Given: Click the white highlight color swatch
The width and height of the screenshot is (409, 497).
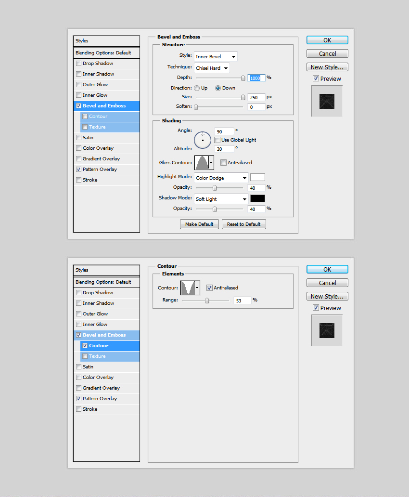Looking at the screenshot, I should [257, 177].
